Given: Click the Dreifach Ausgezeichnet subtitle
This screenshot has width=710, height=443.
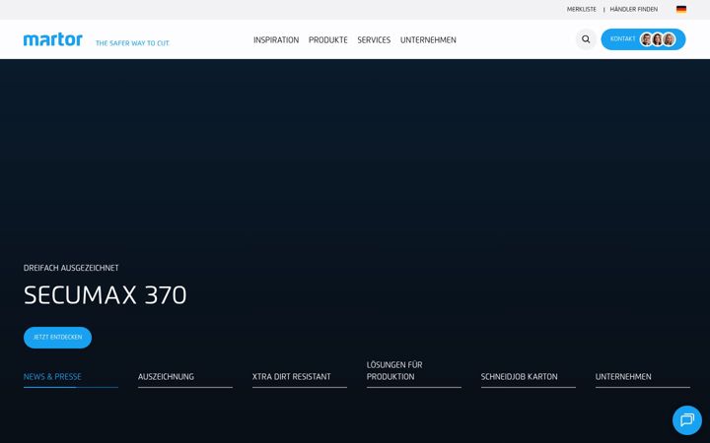Looking at the screenshot, I should point(71,268).
